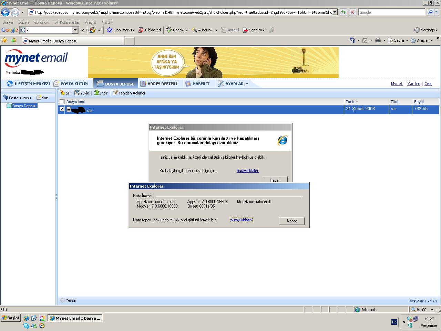Open the search provider dropdown arrow

[436, 12]
